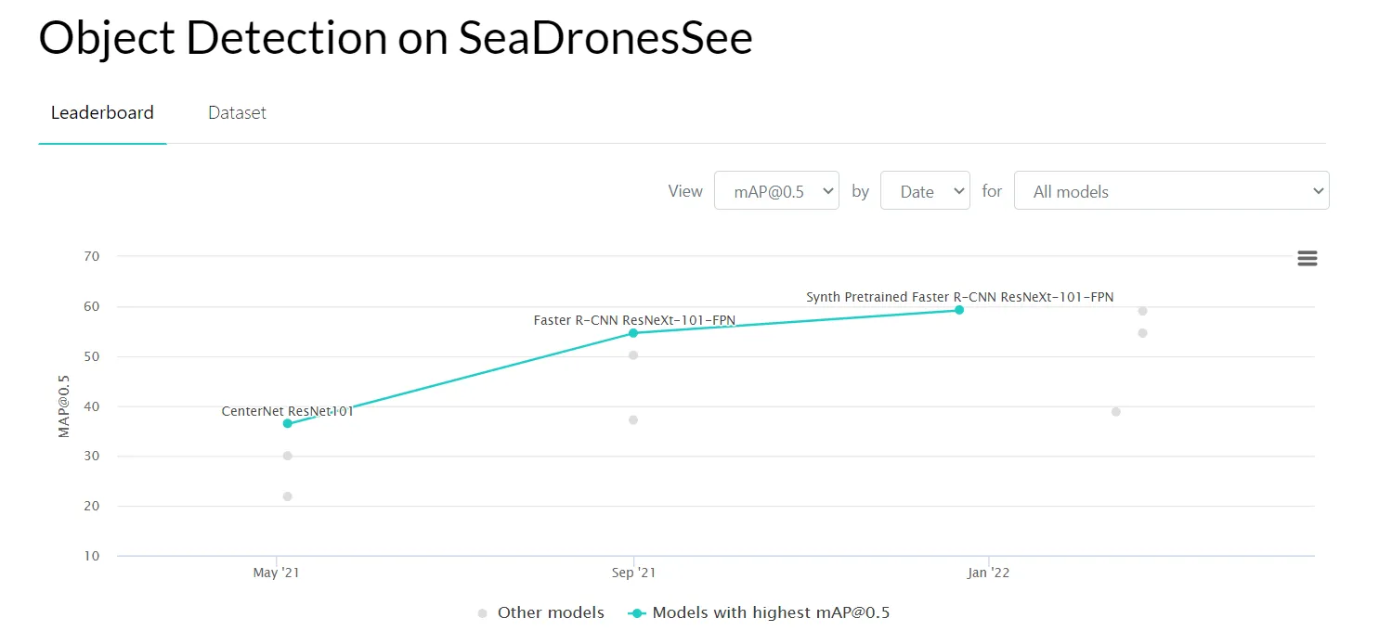Click the grey May '21 point near 22
The width and height of the screenshot is (1379, 644).
[288, 496]
